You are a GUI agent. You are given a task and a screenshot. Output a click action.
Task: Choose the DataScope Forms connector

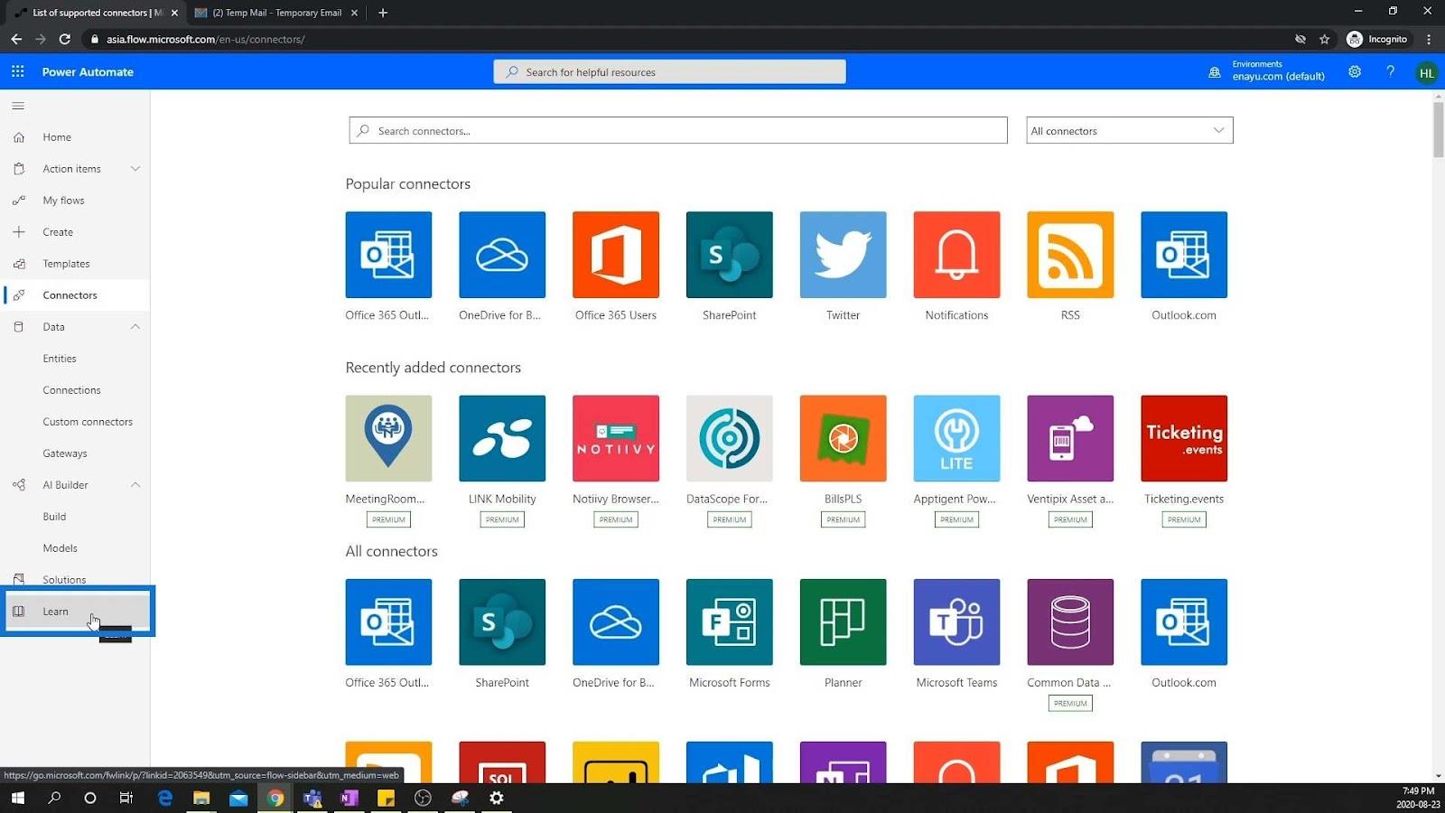tap(730, 438)
